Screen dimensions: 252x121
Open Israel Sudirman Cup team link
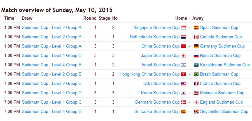pyautogui.click(x=161, y=65)
